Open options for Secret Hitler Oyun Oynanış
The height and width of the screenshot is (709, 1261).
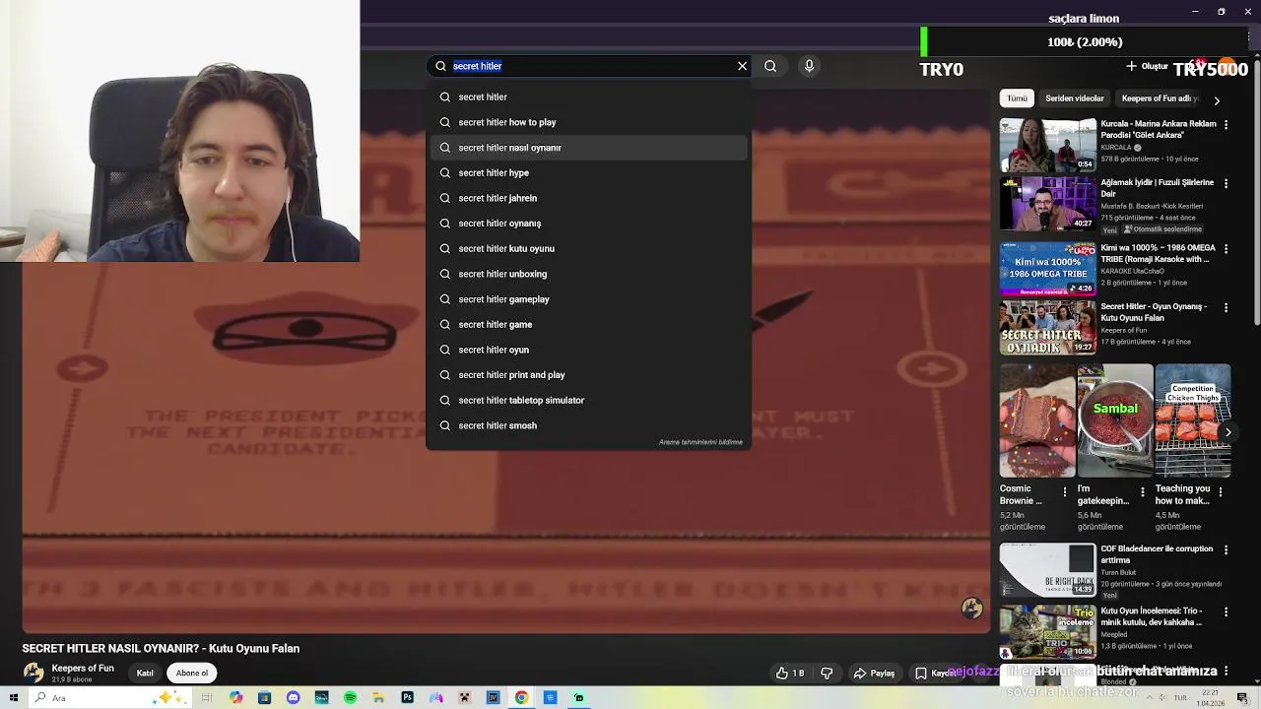[1226, 307]
